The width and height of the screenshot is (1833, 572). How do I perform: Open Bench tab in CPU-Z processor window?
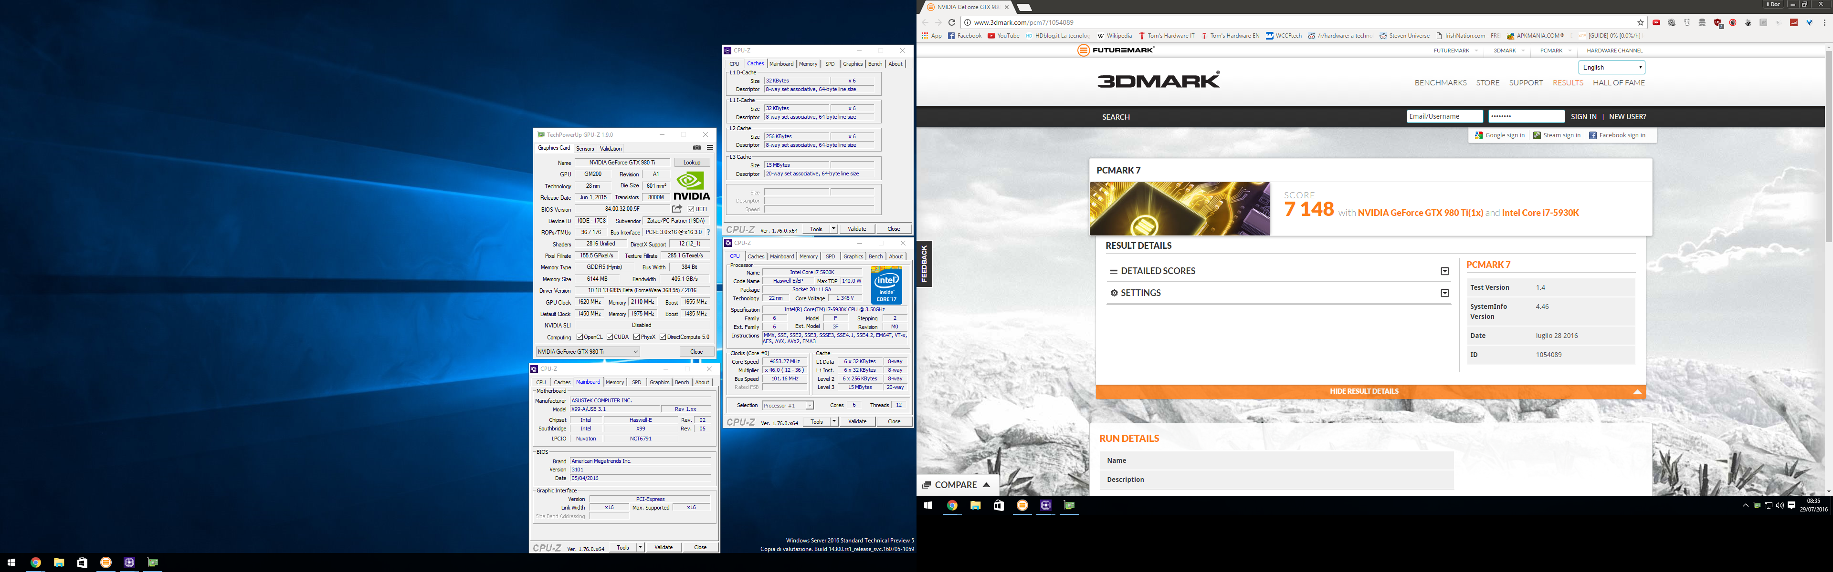click(876, 256)
